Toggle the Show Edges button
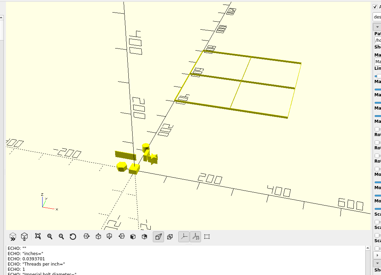Image resolution: width=381 pixels, height=275 pixels. pos(207,237)
